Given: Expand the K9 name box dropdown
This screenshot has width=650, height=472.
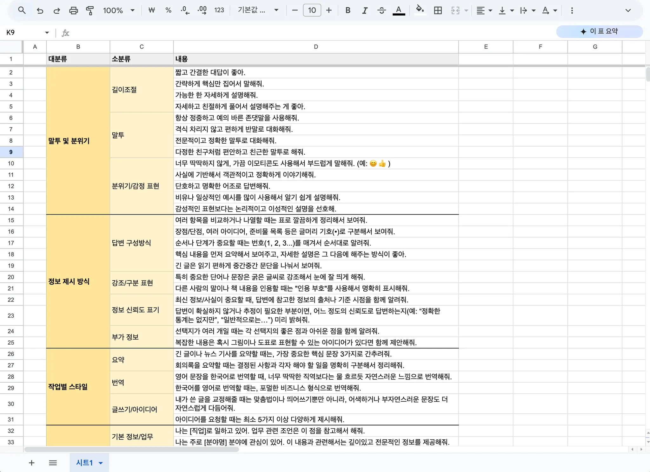Looking at the screenshot, I should tap(47, 33).
